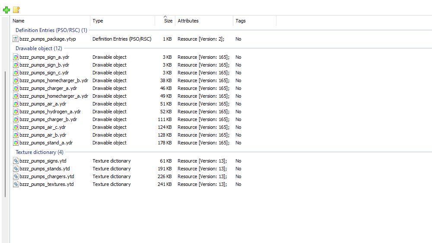Select file name bzzz_pumps_charger_a.ydr
The image size is (432, 243).
(x=48, y=88)
